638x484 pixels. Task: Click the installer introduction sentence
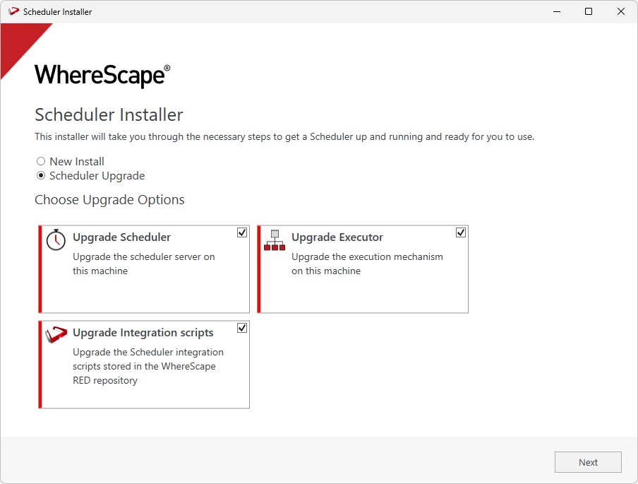(x=284, y=136)
